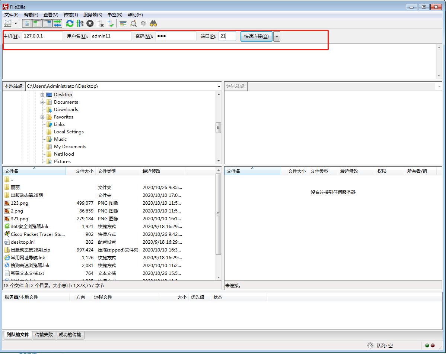The image size is (446, 354).
Task: Toggle processing of the transfer queue
Action: coord(80,23)
